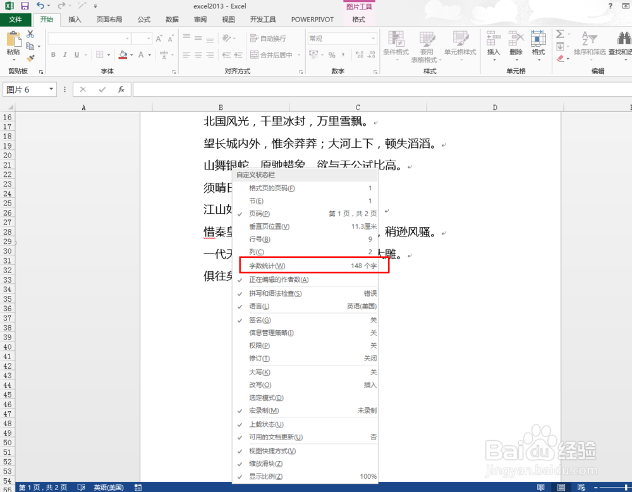Toggle Bold formatting
632x492 pixels.
click(53, 54)
